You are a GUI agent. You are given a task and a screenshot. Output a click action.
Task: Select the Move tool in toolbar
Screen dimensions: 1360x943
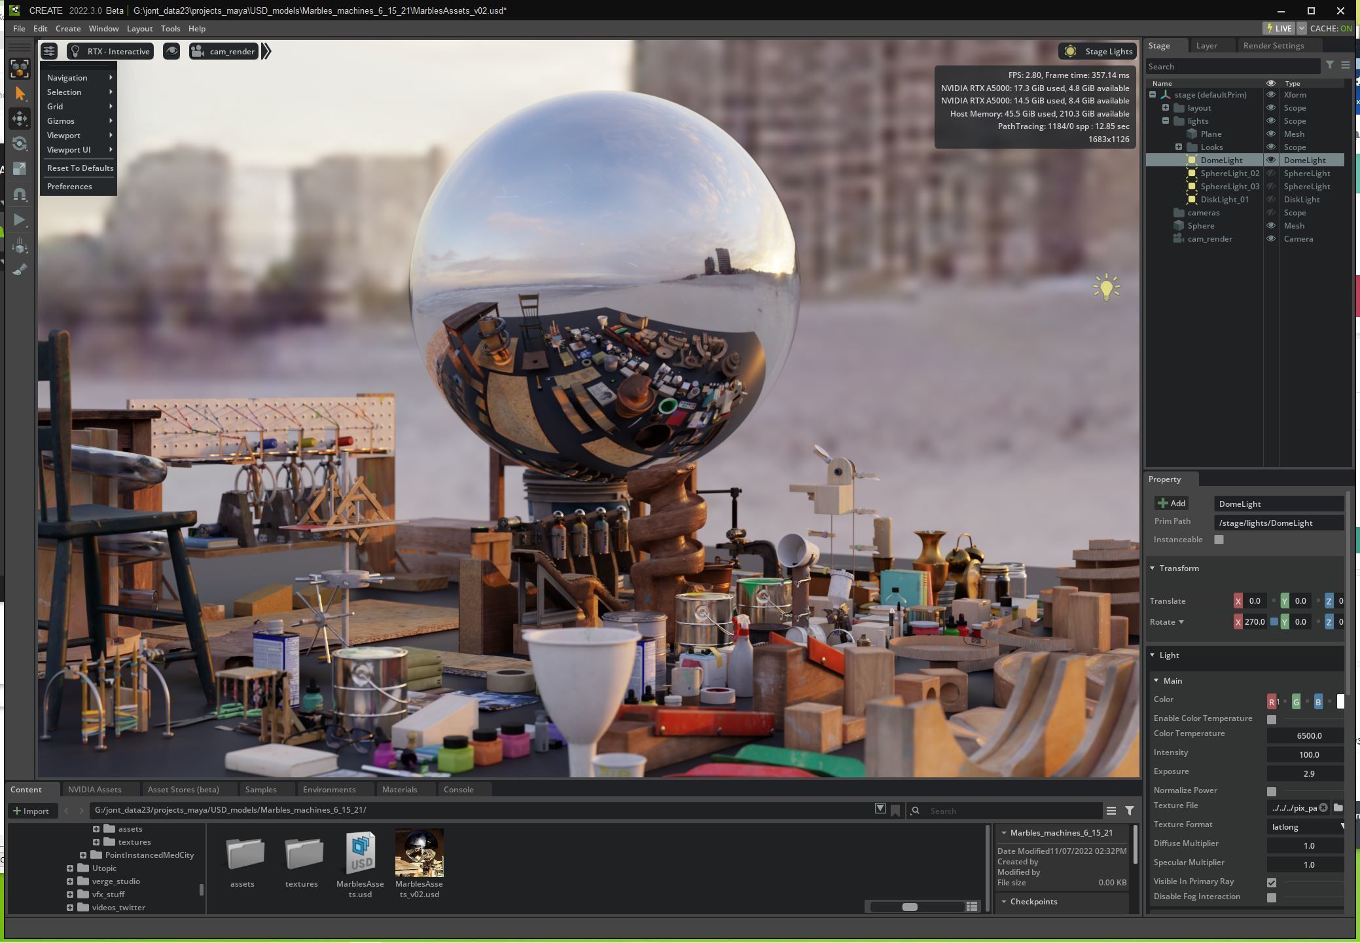tap(20, 119)
